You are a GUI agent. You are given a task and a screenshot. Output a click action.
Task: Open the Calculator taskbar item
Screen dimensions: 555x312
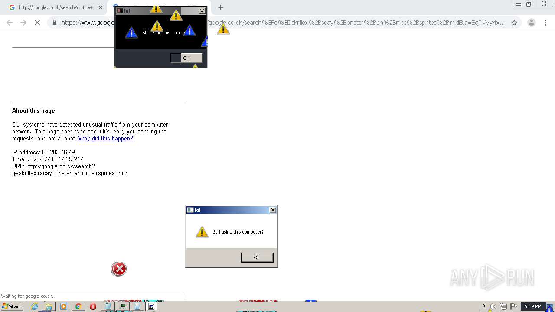pos(137,306)
